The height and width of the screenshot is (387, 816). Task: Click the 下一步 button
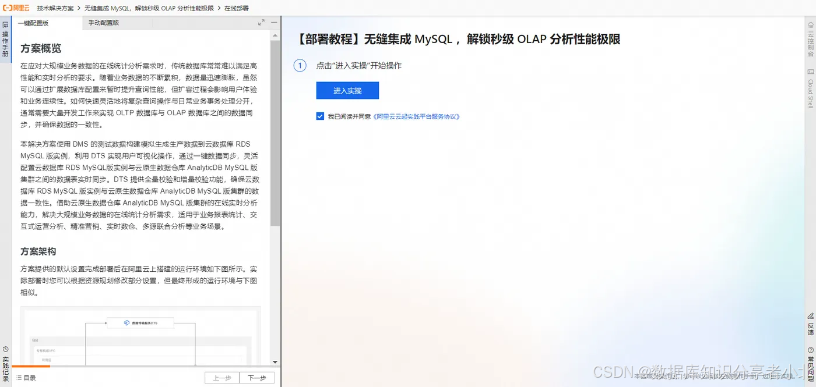pos(257,378)
